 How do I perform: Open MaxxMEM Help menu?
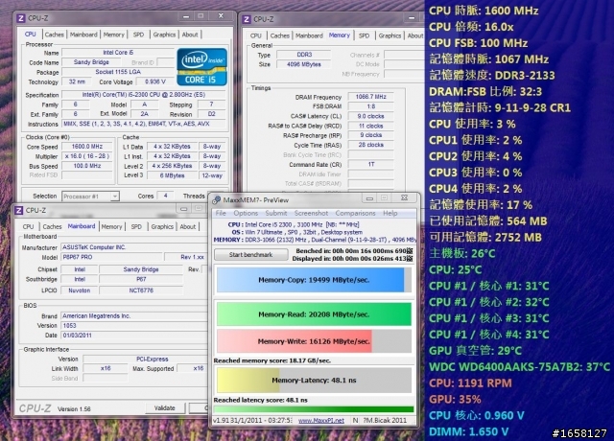390,213
